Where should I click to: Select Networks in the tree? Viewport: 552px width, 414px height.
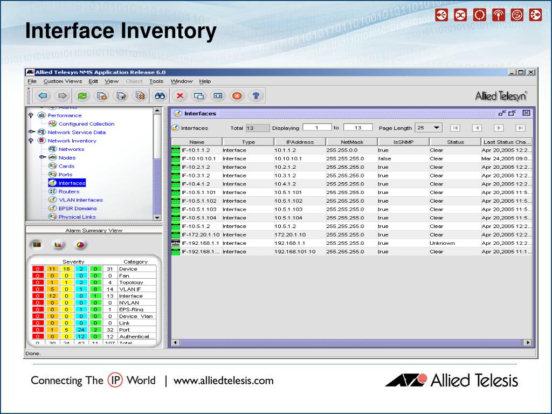point(72,149)
